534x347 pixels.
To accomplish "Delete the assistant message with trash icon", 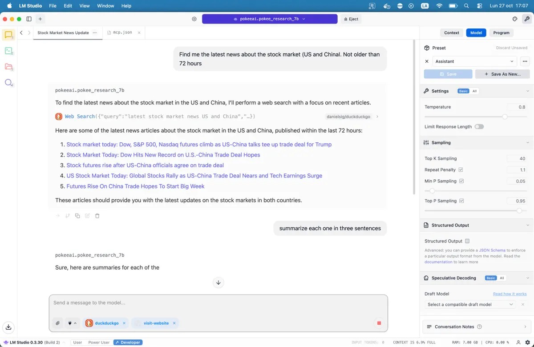I will point(97,216).
